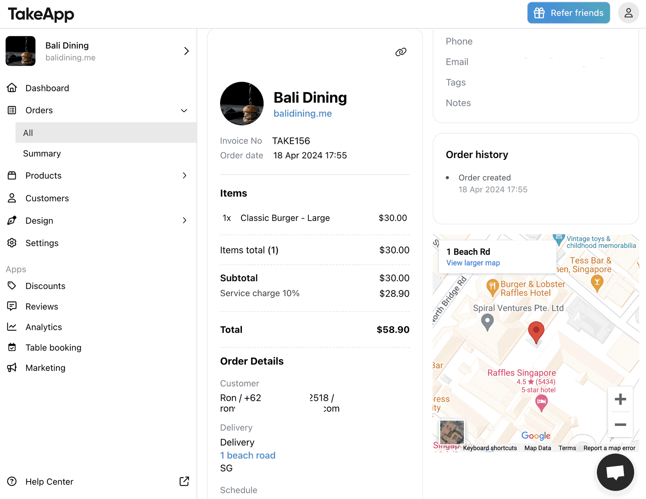The image size is (646, 499).
Task: Click the Analytics chart icon
Action: pyautogui.click(x=12, y=327)
